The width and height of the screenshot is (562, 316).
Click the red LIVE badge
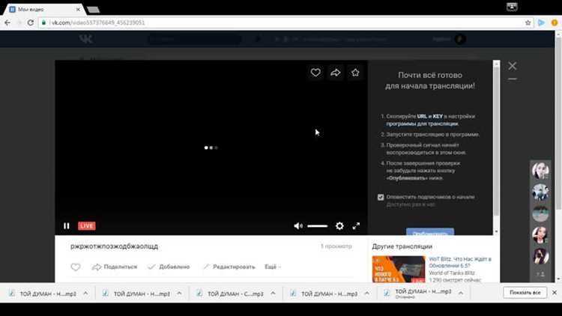87,225
